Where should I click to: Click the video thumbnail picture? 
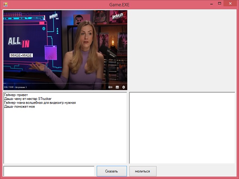tap(65, 50)
